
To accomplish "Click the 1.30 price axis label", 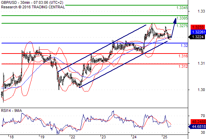I will coord(201,90).
